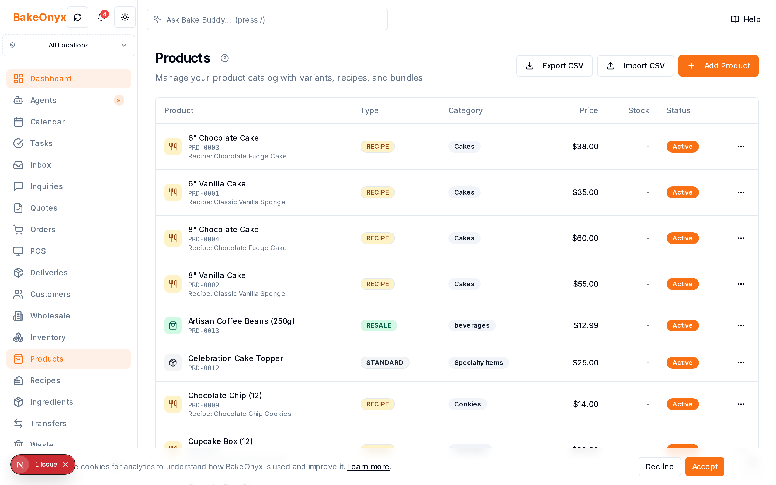Open the Deliveries package icon in sidebar
Image resolution: width=776 pixels, height=485 pixels.
pyautogui.click(x=18, y=273)
